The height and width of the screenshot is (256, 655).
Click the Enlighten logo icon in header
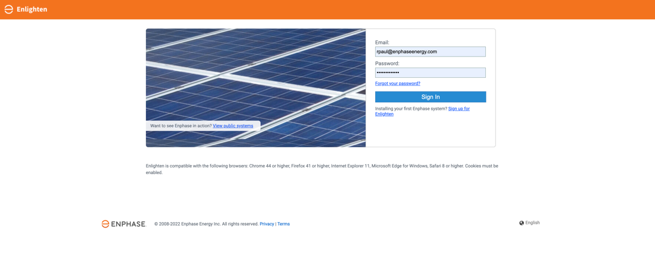9,10
